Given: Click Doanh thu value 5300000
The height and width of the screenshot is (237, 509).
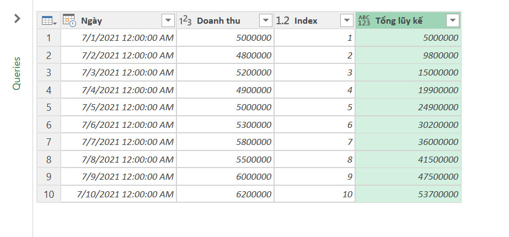Looking at the screenshot, I should tap(226, 125).
